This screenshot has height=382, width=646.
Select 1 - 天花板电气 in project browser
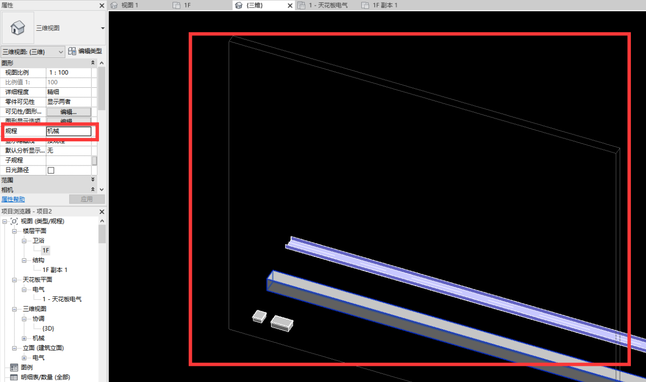62,299
